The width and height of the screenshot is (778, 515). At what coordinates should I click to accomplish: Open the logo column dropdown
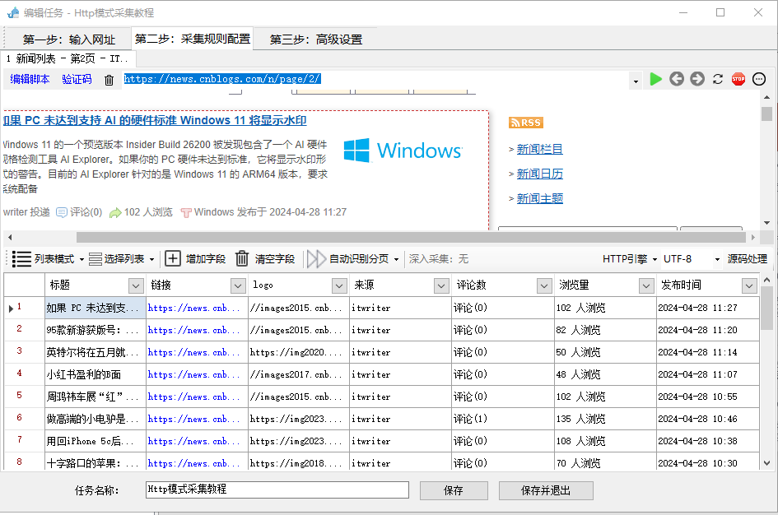(x=339, y=285)
